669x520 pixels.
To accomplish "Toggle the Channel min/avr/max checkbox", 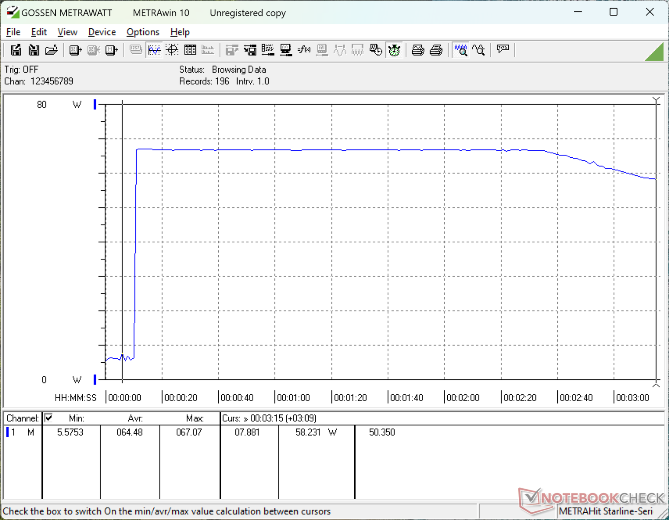I will coord(48,418).
